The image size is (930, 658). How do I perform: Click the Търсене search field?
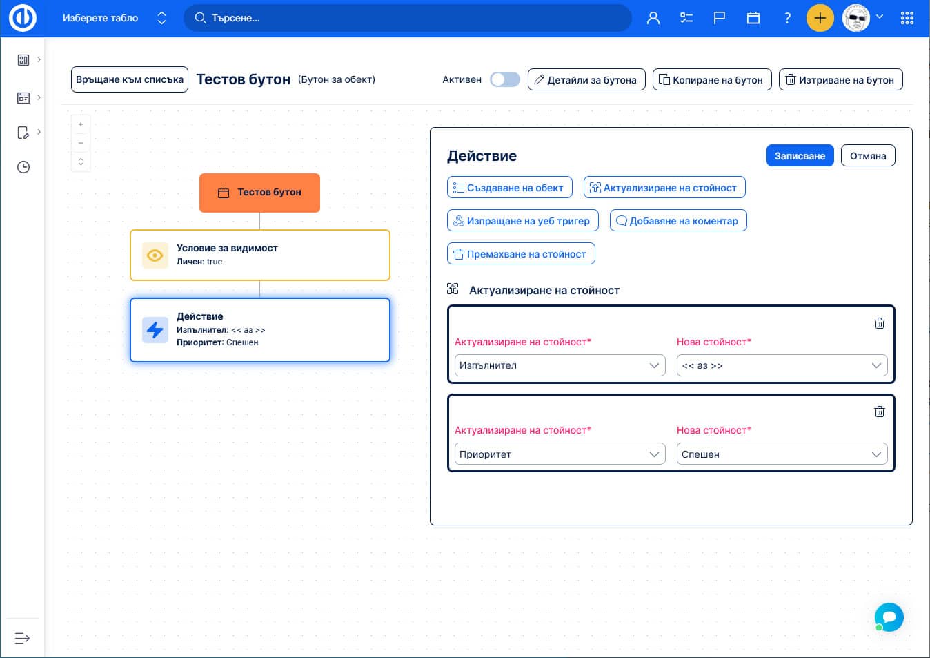(x=408, y=18)
